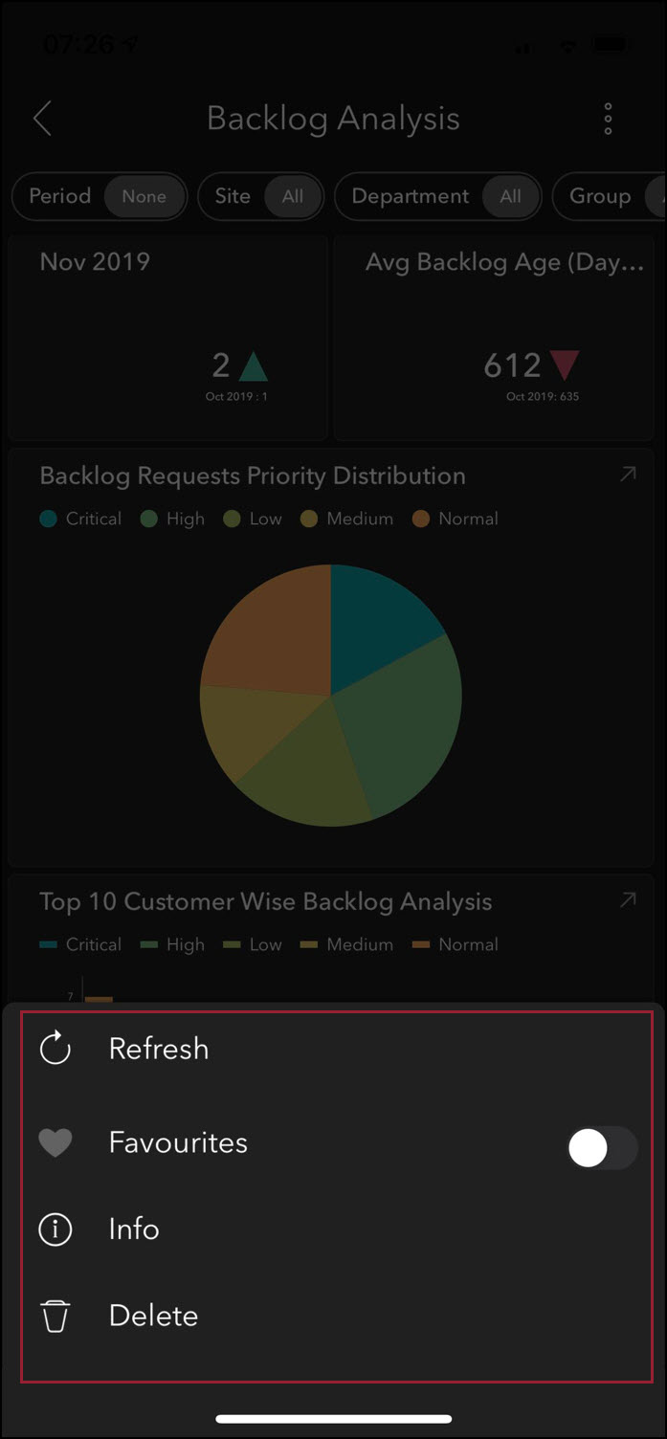Open the three-dot more options menu
Screen dimensions: 667x1439
coord(608,119)
